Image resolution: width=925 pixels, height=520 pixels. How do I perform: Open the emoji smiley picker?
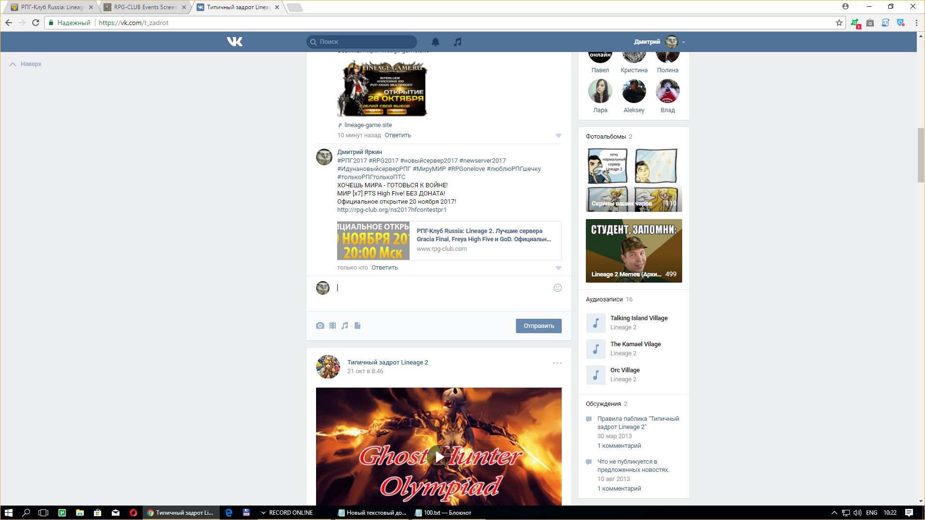557,288
